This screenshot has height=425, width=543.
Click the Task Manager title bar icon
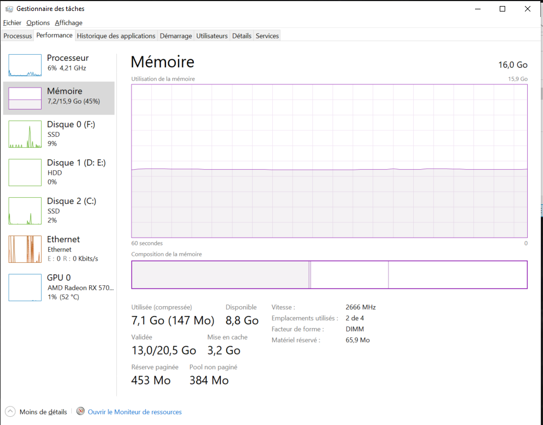[9, 9]
